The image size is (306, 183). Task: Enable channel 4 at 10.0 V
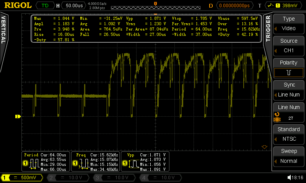(x=161, y=178)
